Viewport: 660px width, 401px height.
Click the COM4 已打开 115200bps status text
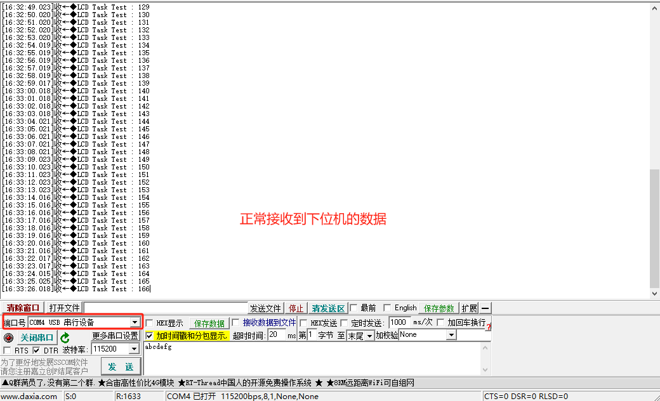(242, 397)
